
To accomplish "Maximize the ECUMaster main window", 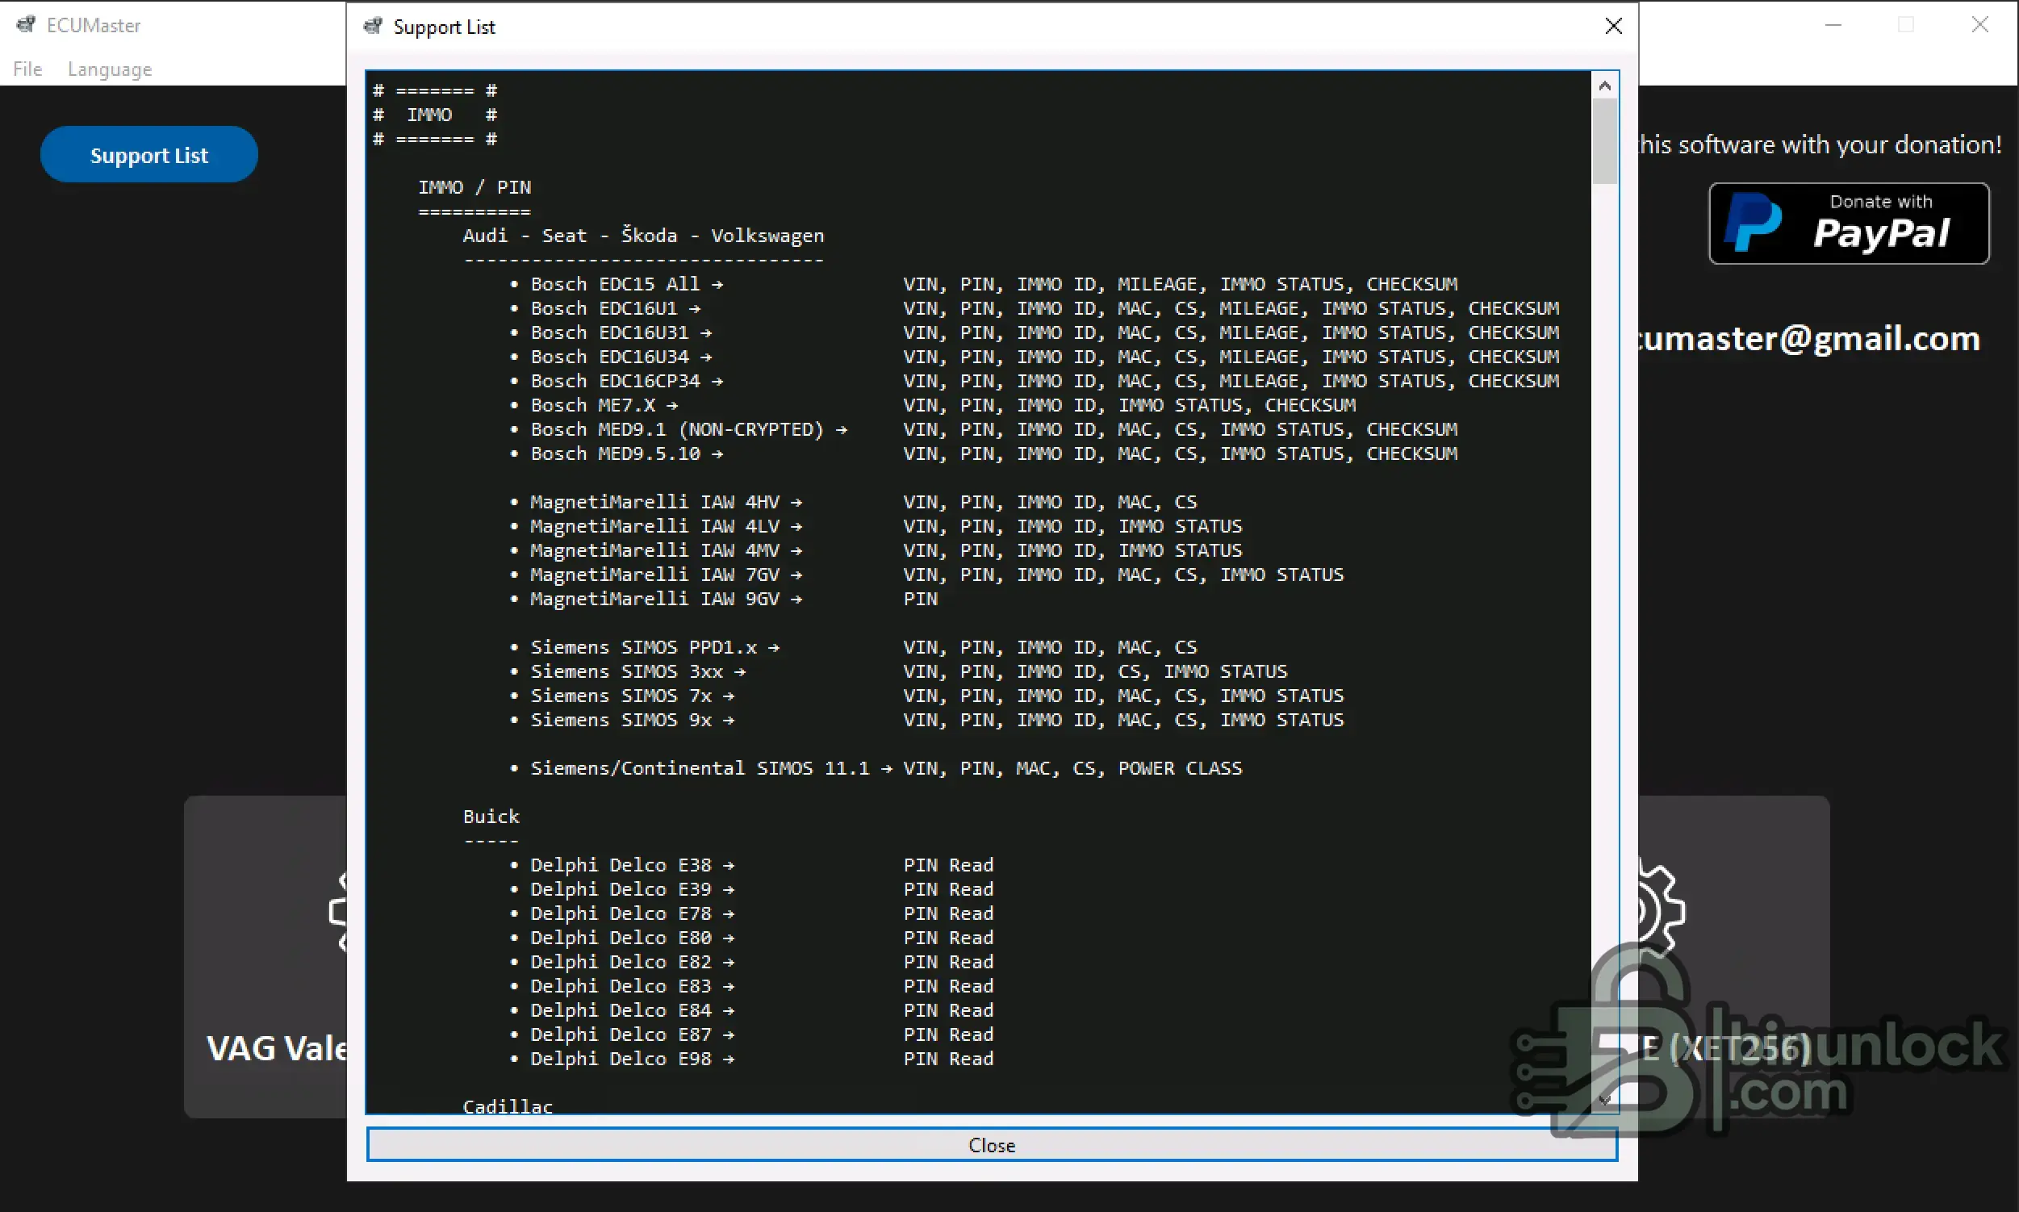I will click(x=1906, y=25).
